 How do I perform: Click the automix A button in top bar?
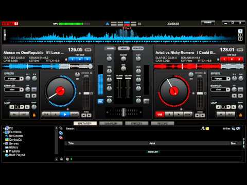click(108, 24)
